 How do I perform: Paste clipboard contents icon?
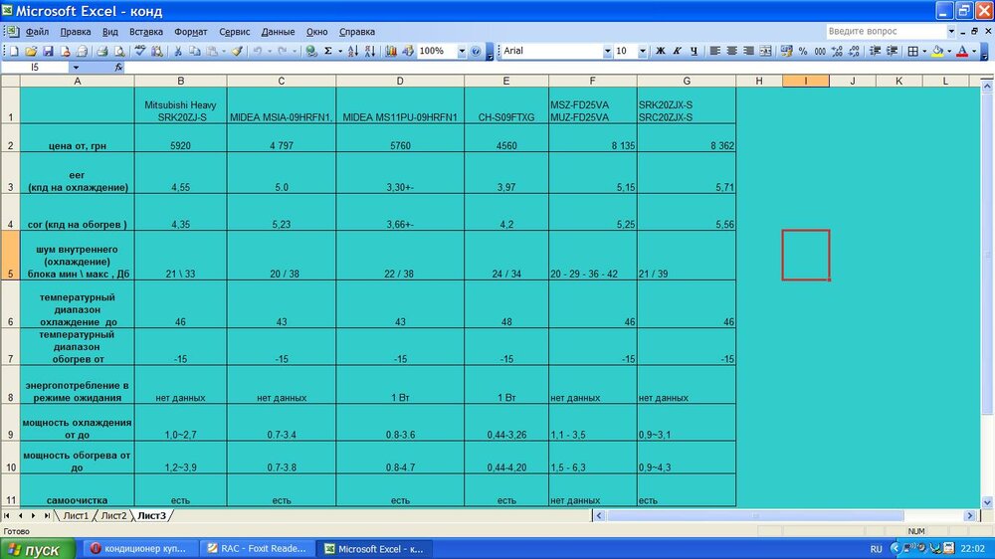[x=212, y=52]
